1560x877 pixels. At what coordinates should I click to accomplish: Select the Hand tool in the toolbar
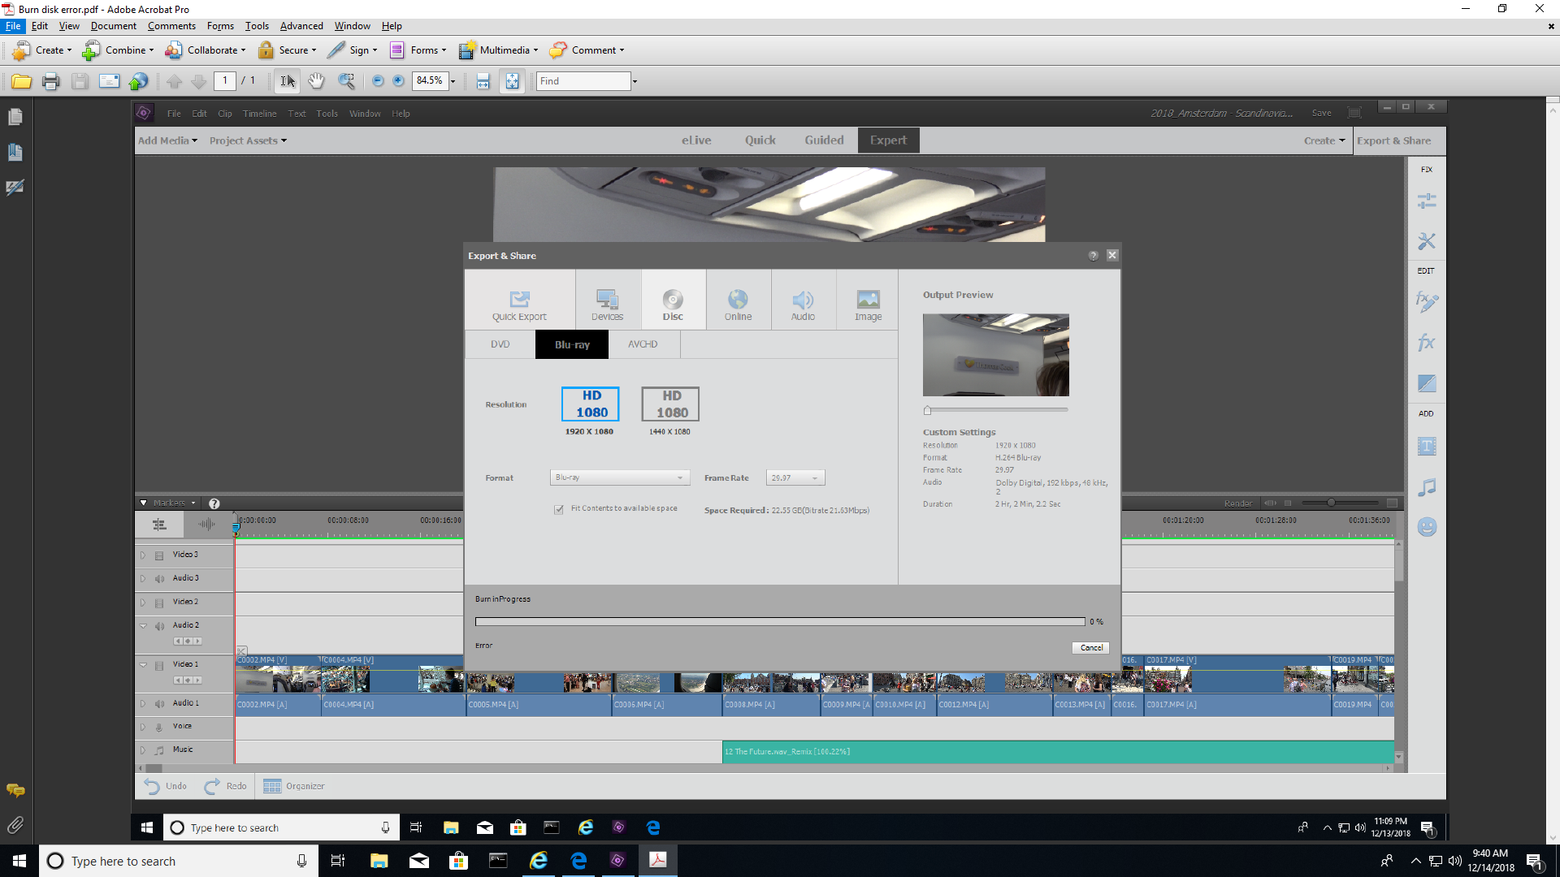tap(317, 81)
